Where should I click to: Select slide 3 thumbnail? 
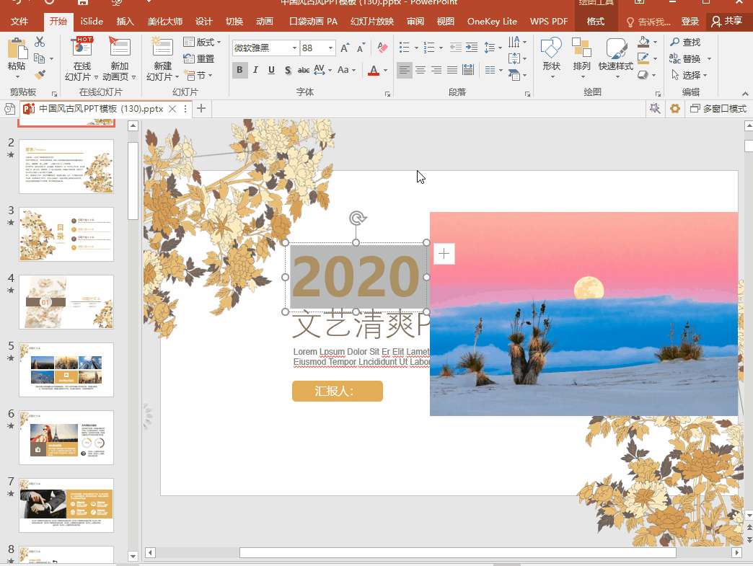point(66,234)
